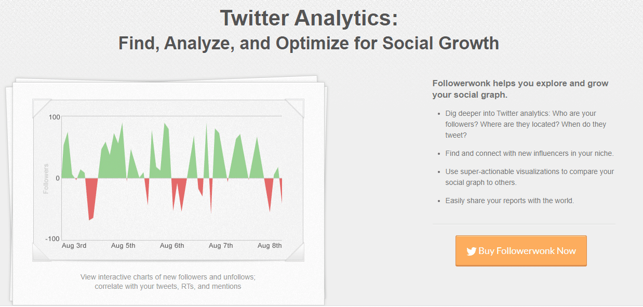The height and width of the screenshot is (307, 643).
Task: Click the Find, Analyze, and Optimize subheading
Action: (x=309, y=43)
